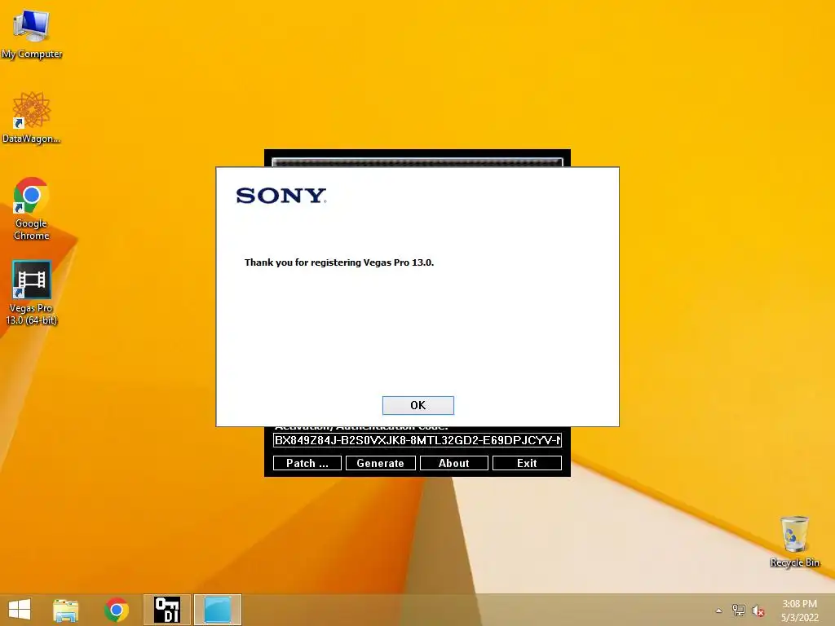Open the About button in keygen

click(x=453, y=463)
